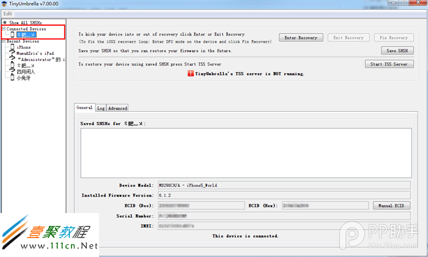The image size is (428, 257).
Task: Click the red TSS server warning icon
Action: pyautogui.click(x=191, y=73)
